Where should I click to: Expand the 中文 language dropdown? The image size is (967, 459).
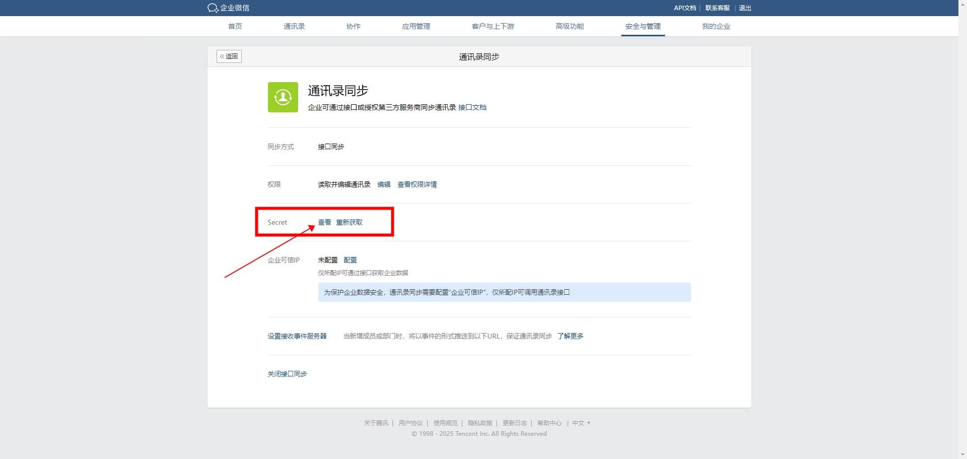click(x=581, y=423)
